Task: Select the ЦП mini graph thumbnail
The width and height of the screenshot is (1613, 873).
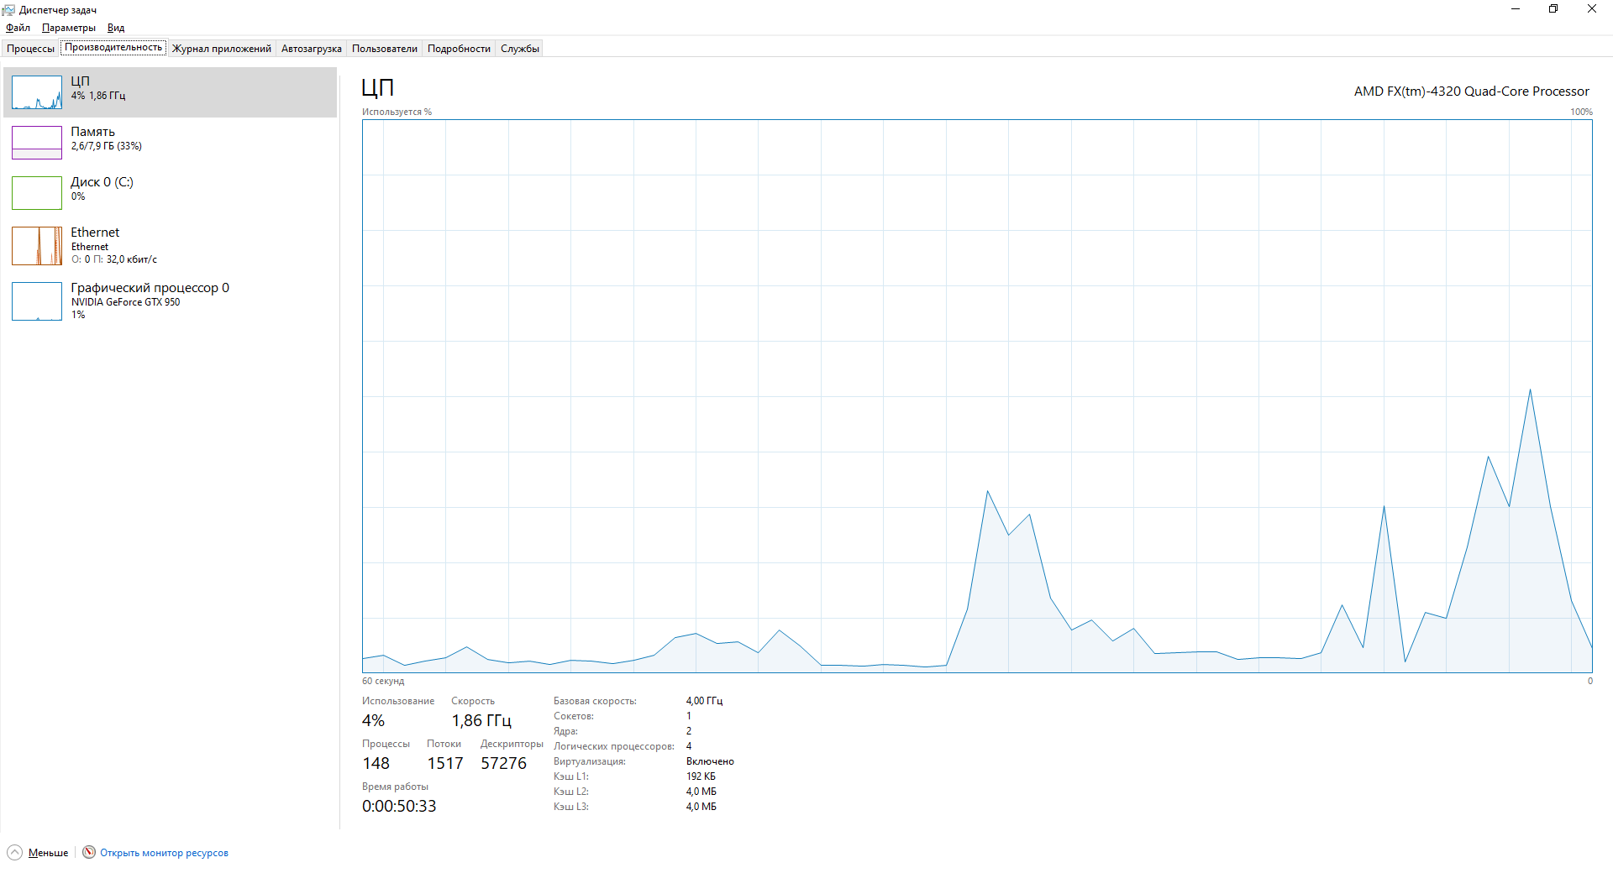Action: [37, 92]
